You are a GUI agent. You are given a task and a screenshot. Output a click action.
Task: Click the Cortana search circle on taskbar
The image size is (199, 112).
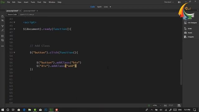point(8,110)
